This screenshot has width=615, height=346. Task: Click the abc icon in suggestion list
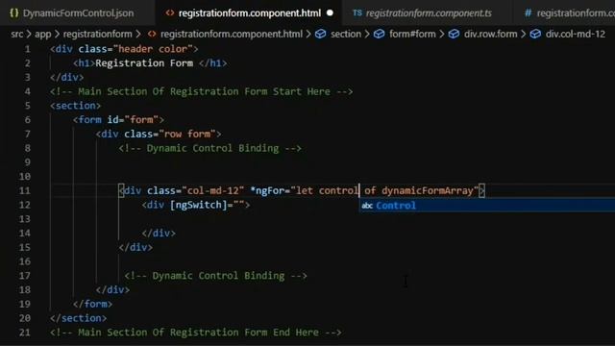[x=367, y=206]
